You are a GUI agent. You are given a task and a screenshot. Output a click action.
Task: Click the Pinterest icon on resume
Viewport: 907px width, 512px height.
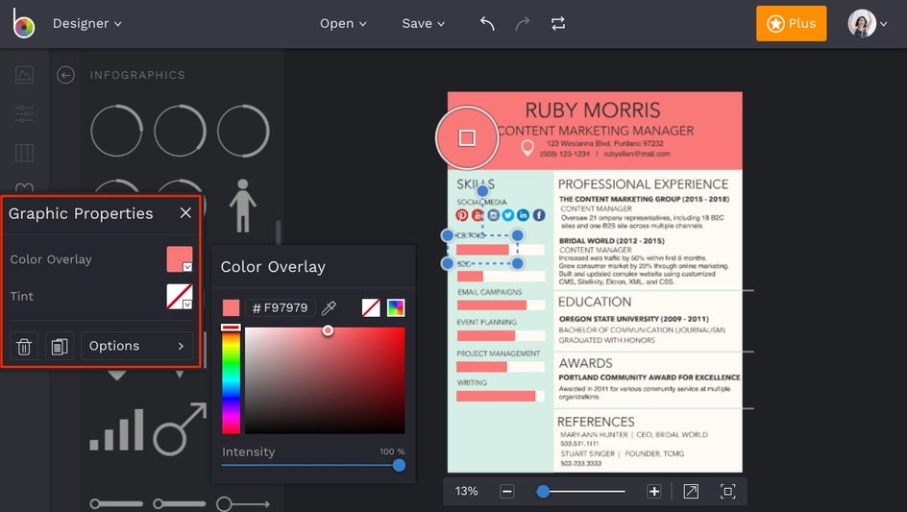point(461,215)
